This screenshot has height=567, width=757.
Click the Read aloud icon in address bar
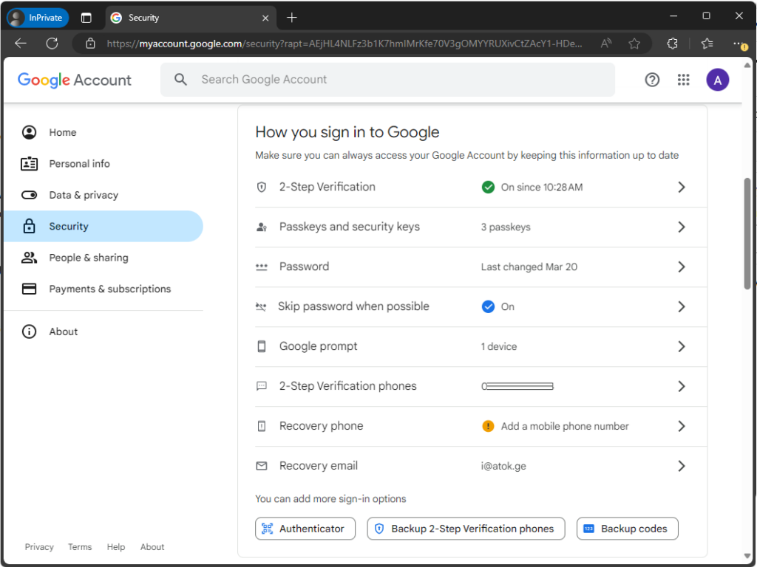[x=606, y=44]
